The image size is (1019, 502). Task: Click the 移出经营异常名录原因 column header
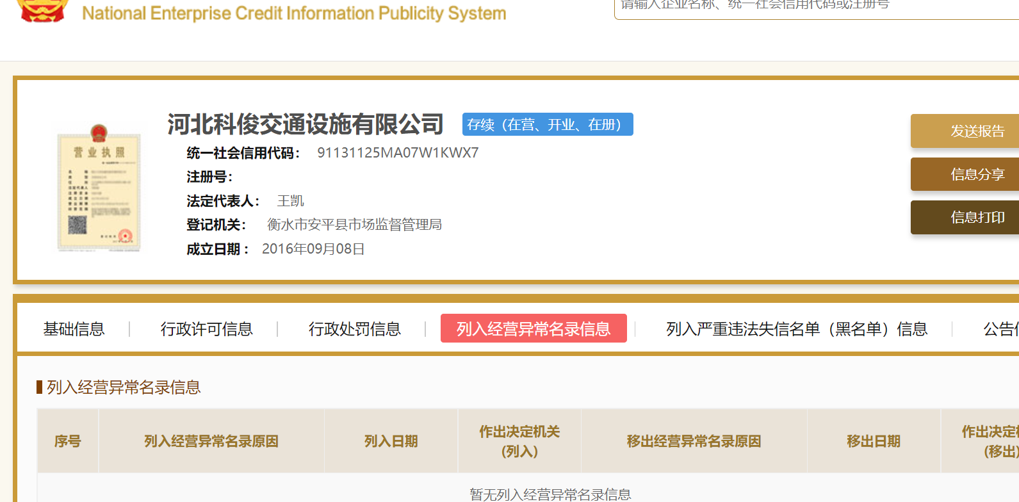tap(694, 441)
